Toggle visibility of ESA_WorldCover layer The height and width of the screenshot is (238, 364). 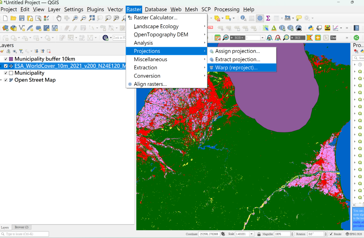point(6,66)
